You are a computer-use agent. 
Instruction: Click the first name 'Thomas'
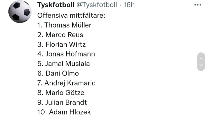click(x=57, y=25)
